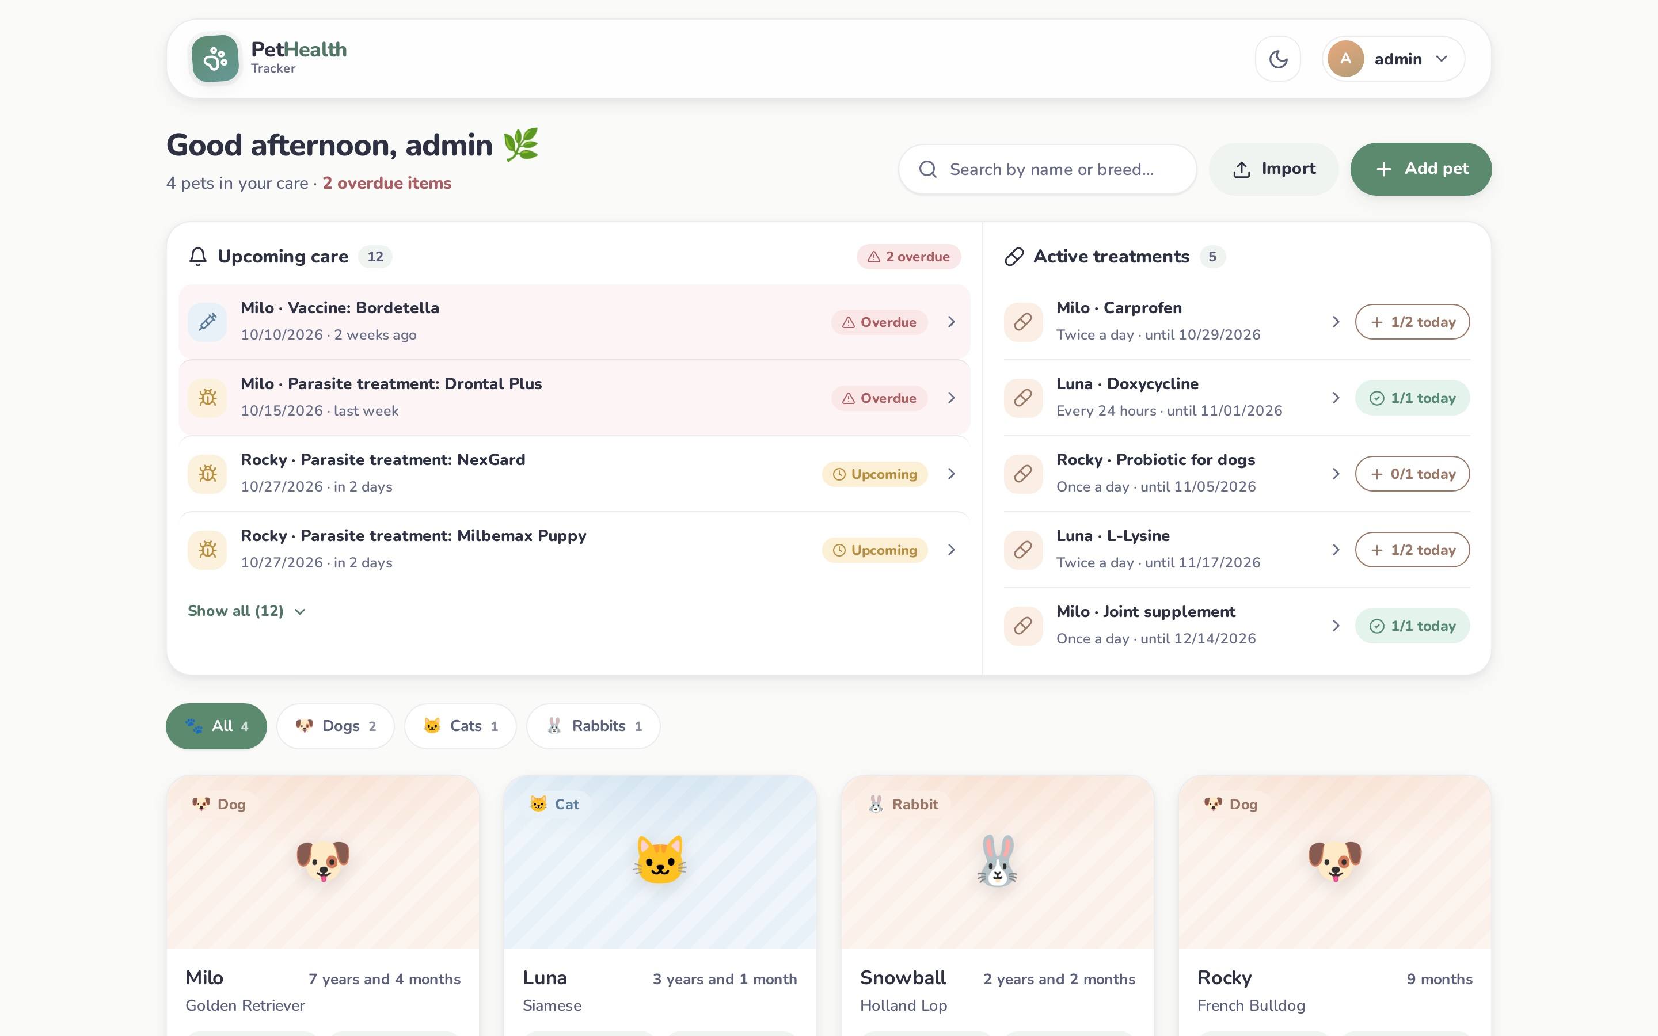Click the pill icon for Luna Doxycycline
Viewport: 1658px width, 1036px height.
(1023, 398)
